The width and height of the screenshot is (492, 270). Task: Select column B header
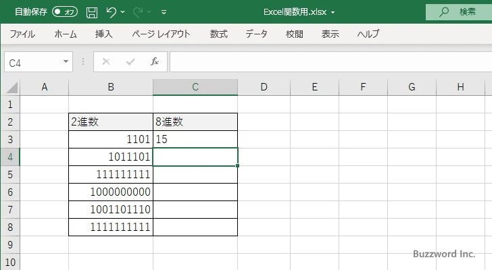point(111,87)
